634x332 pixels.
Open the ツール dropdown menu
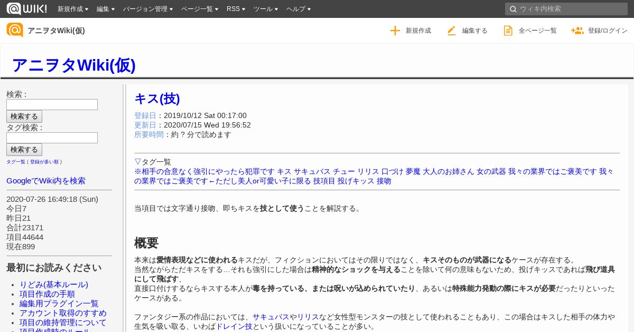click(x=266, y=9)
